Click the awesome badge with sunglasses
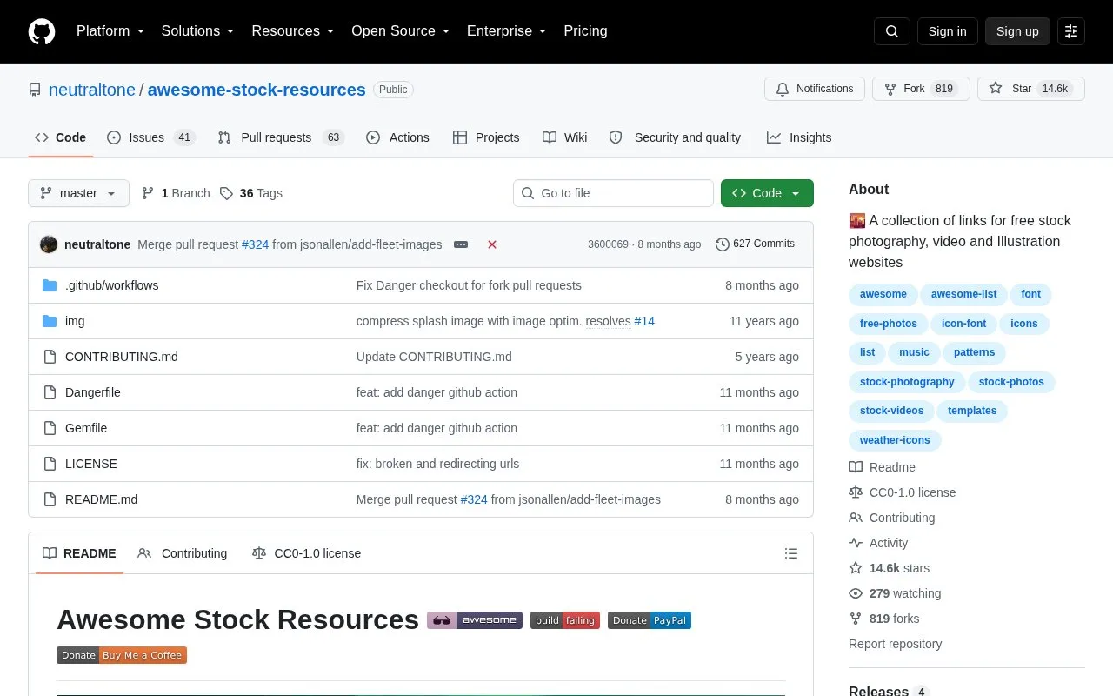1113x696 pixels. click(x=475, y=620)
